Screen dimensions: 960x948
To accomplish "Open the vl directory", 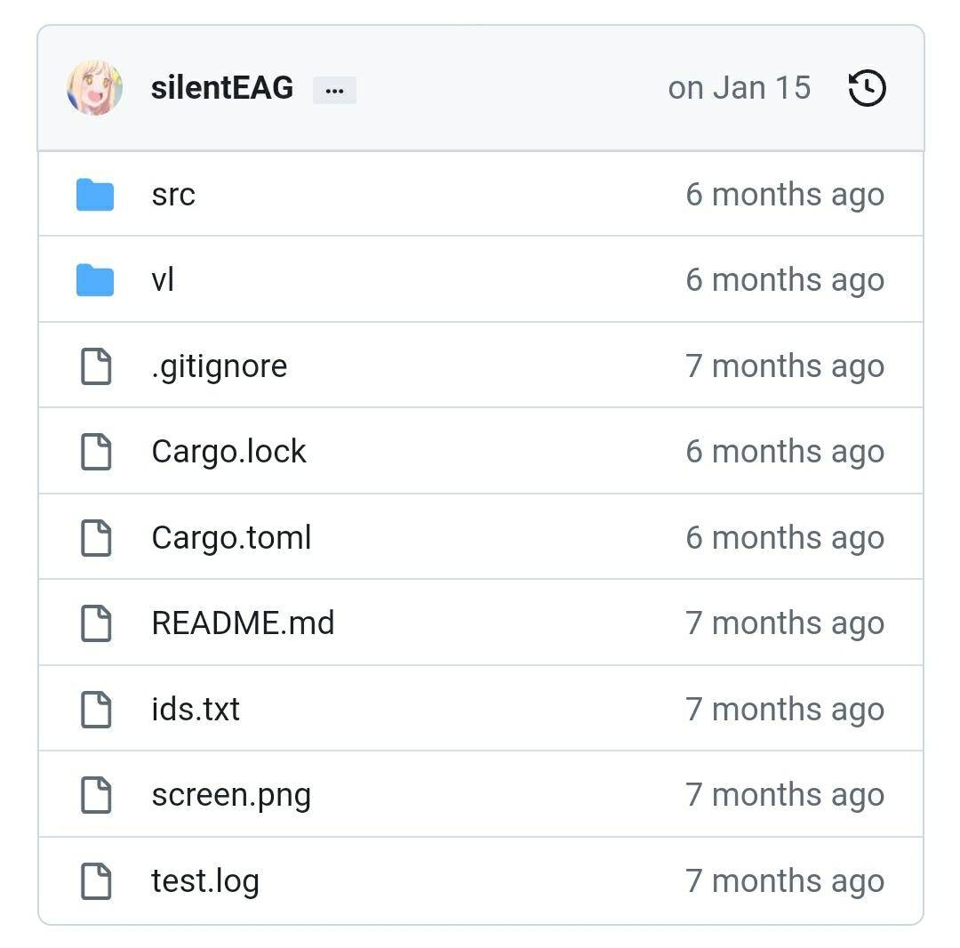I will 163,280.
